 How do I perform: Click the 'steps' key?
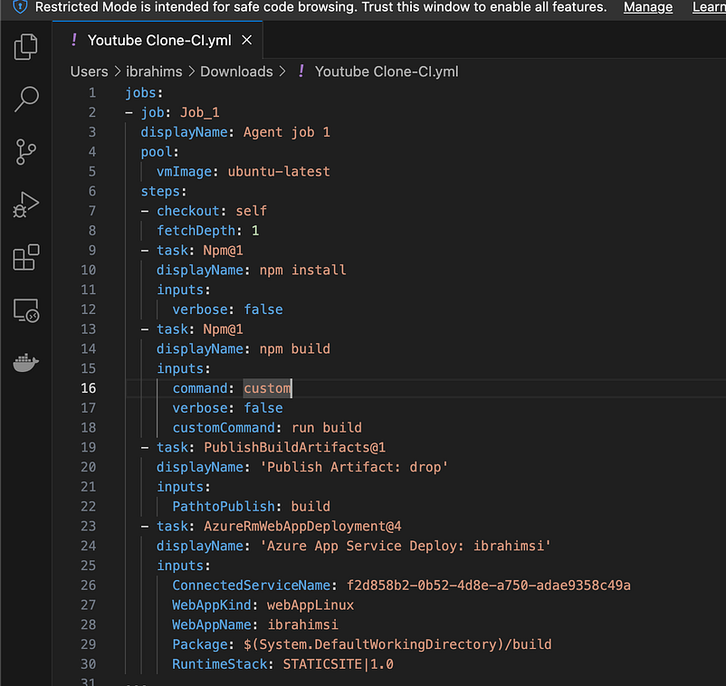(160, 191)
